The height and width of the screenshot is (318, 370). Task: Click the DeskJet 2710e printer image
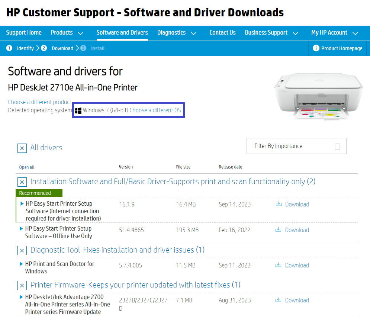tap(318, 95)
